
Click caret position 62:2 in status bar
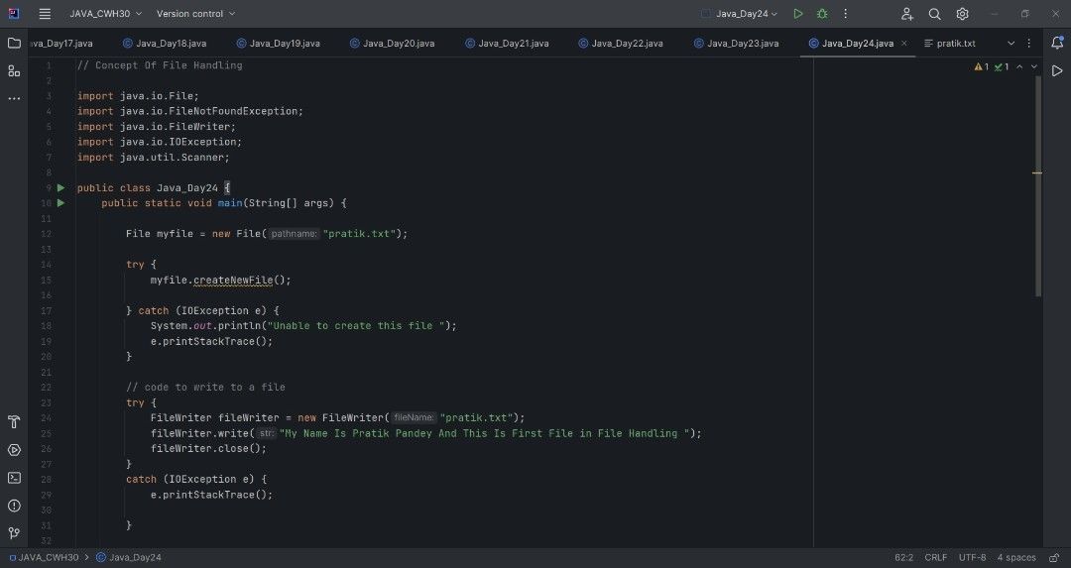click(903, 558)
